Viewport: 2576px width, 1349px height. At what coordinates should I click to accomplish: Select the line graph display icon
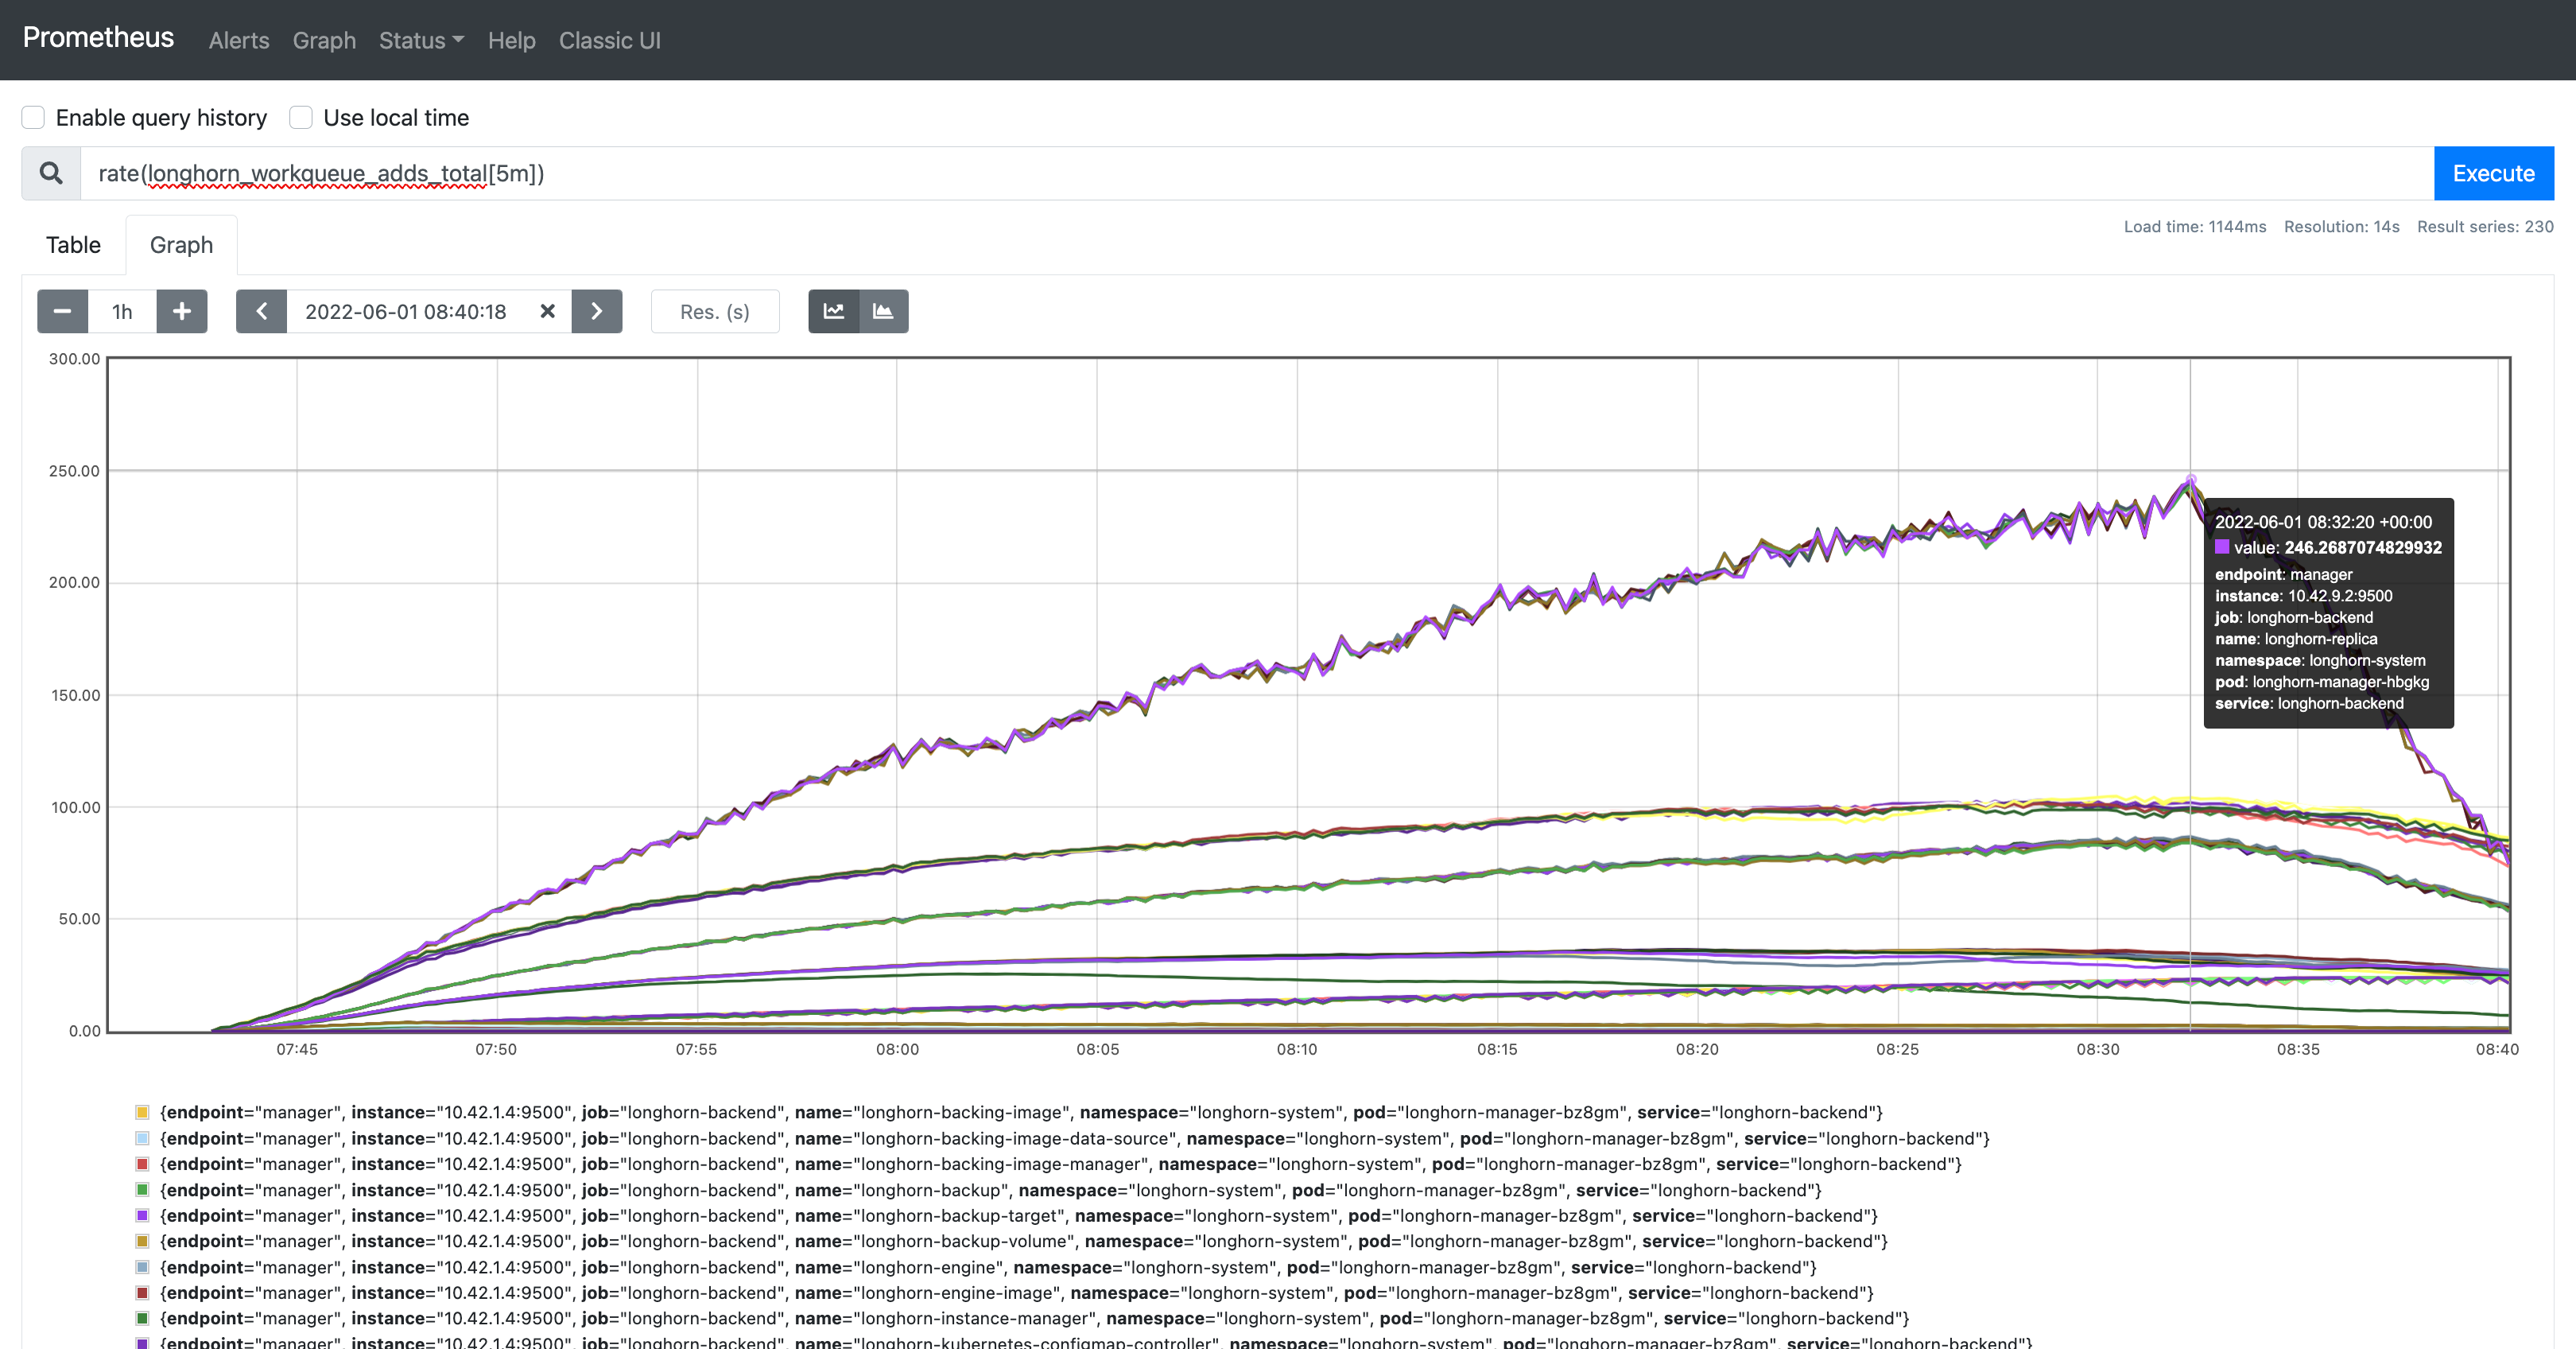tap(833, 311)
